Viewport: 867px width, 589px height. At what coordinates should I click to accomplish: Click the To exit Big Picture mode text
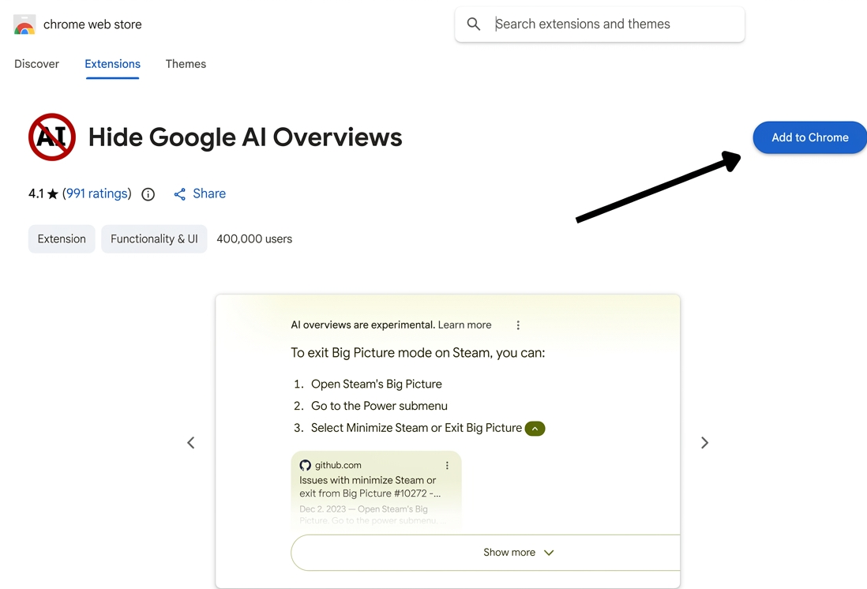[418, 353]
